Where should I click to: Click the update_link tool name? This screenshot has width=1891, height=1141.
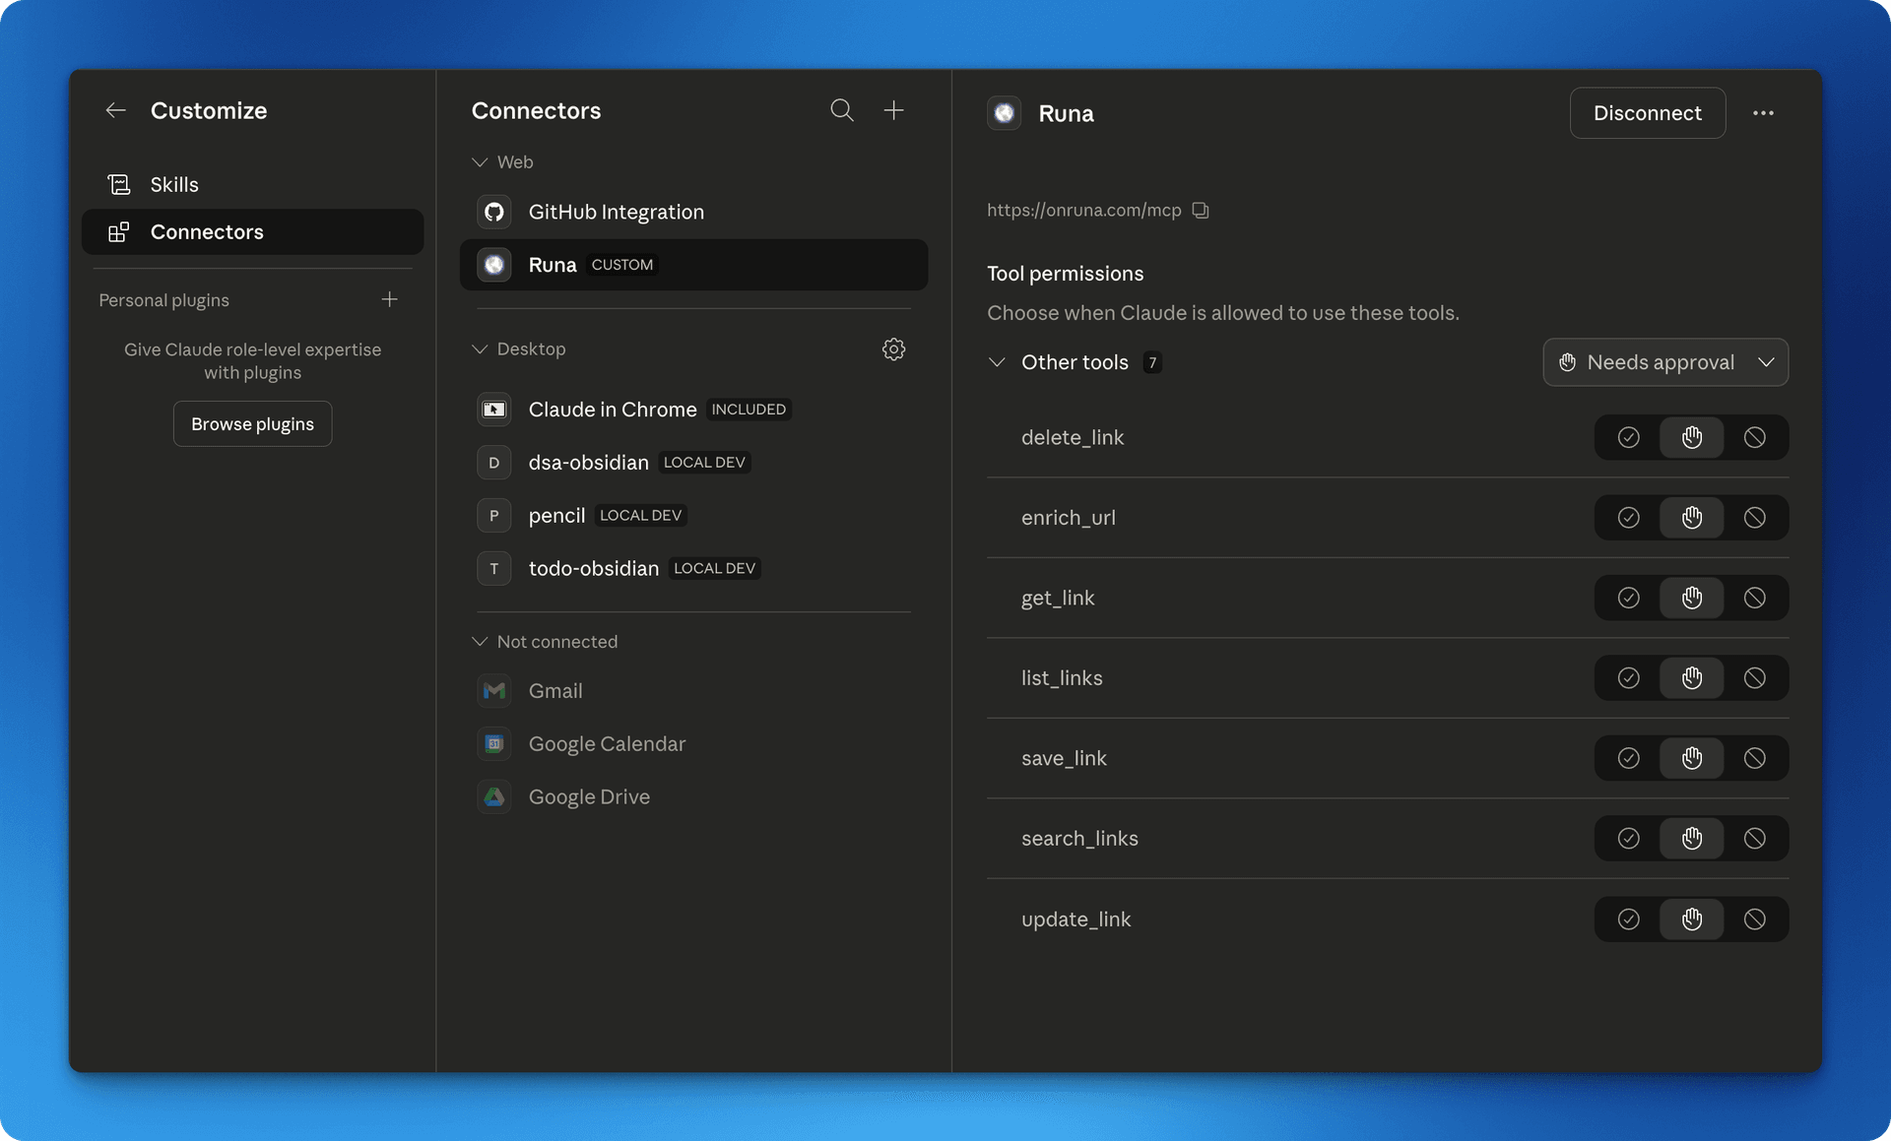(1076, 919)
